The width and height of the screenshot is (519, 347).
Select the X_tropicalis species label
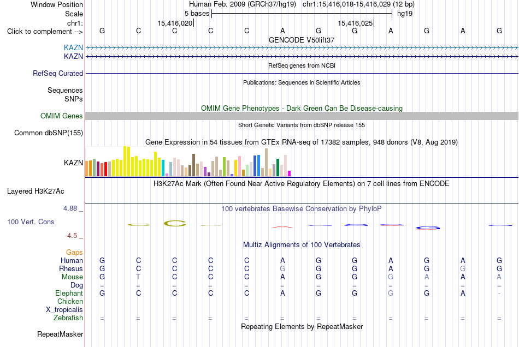[64, 310]
